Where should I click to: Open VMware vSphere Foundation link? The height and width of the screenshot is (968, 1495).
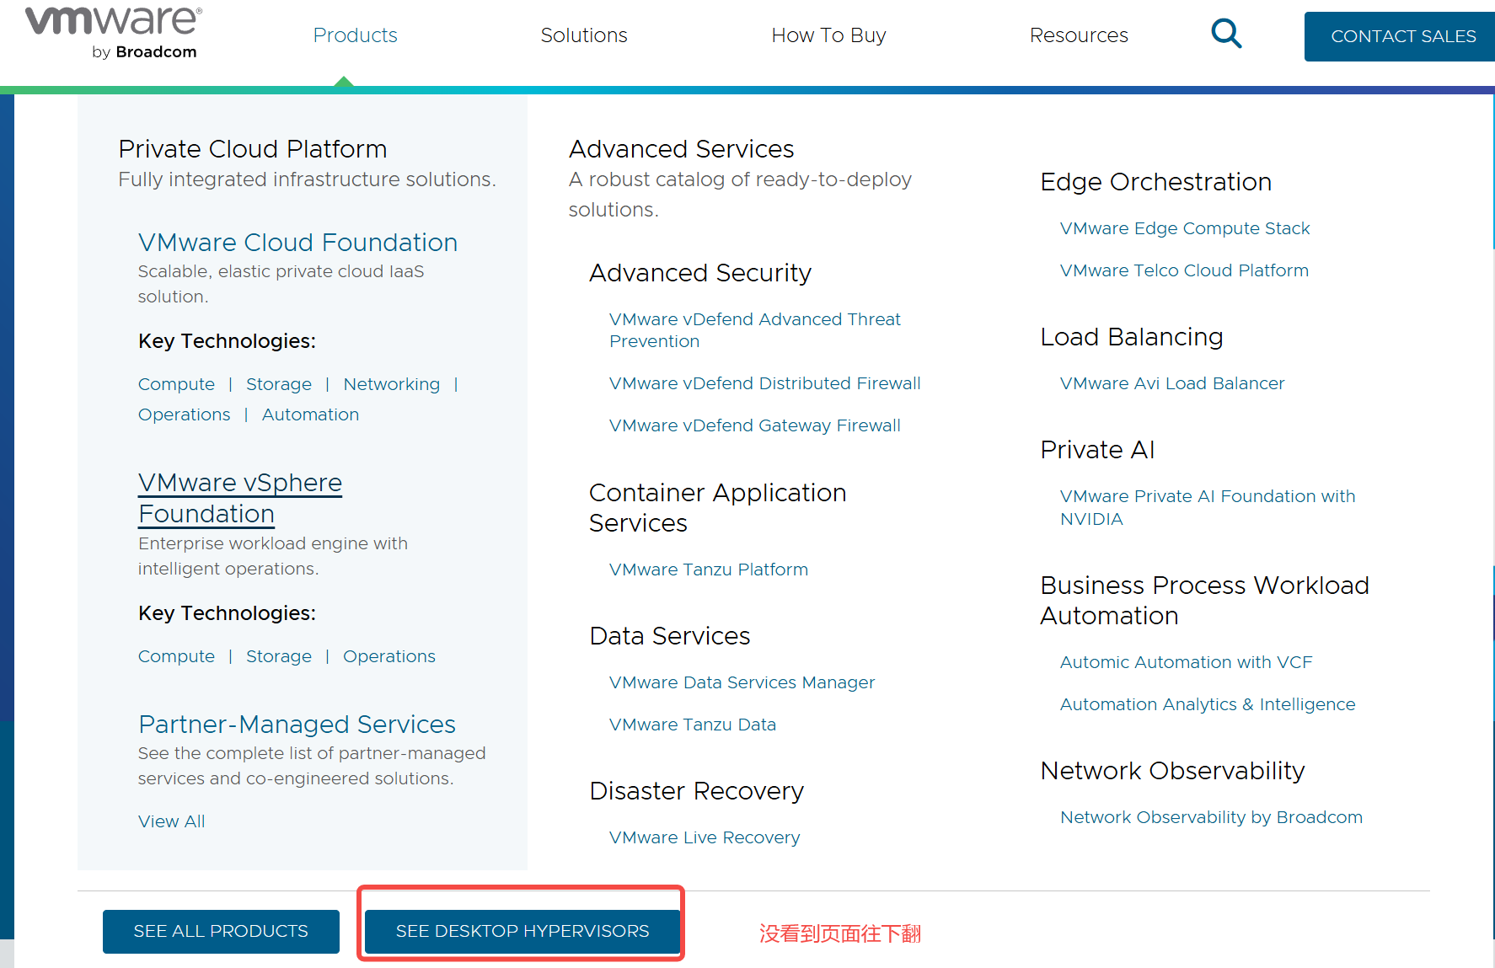240,498
